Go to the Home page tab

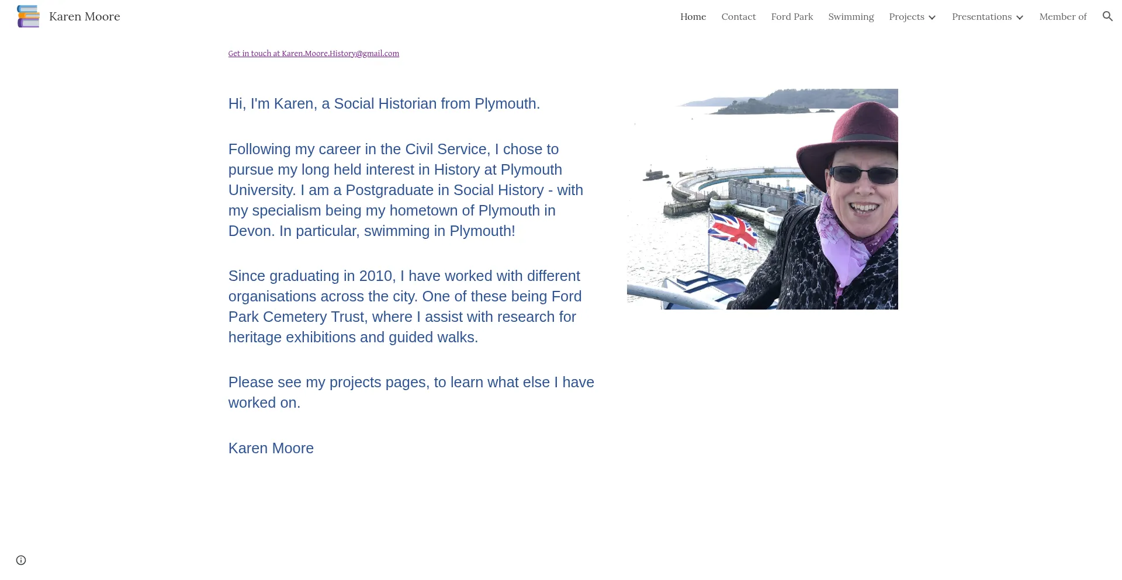coord(693,16)
